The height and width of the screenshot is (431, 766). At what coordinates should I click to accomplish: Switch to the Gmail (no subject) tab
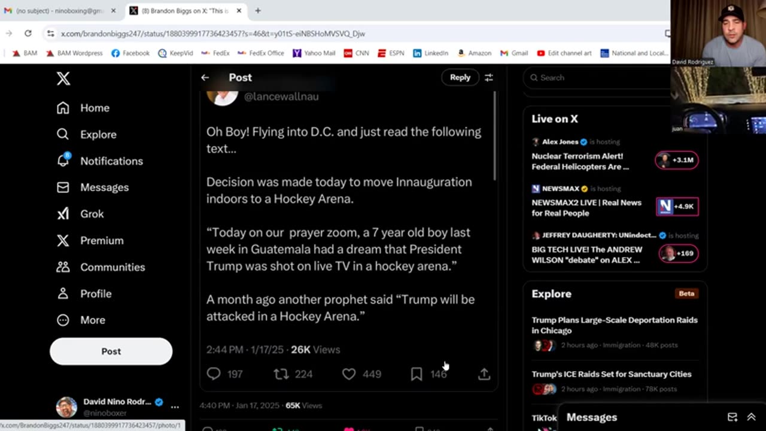[60, 11]
